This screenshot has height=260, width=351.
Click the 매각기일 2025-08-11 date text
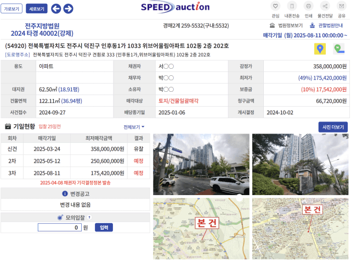[x=305, y=35]
